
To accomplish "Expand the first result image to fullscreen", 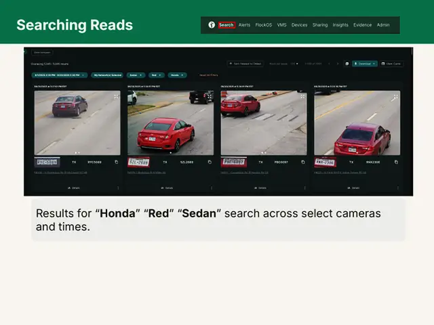I will [116, 97].
